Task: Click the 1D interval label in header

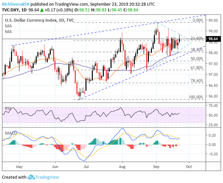Action: tap(24, 10)
